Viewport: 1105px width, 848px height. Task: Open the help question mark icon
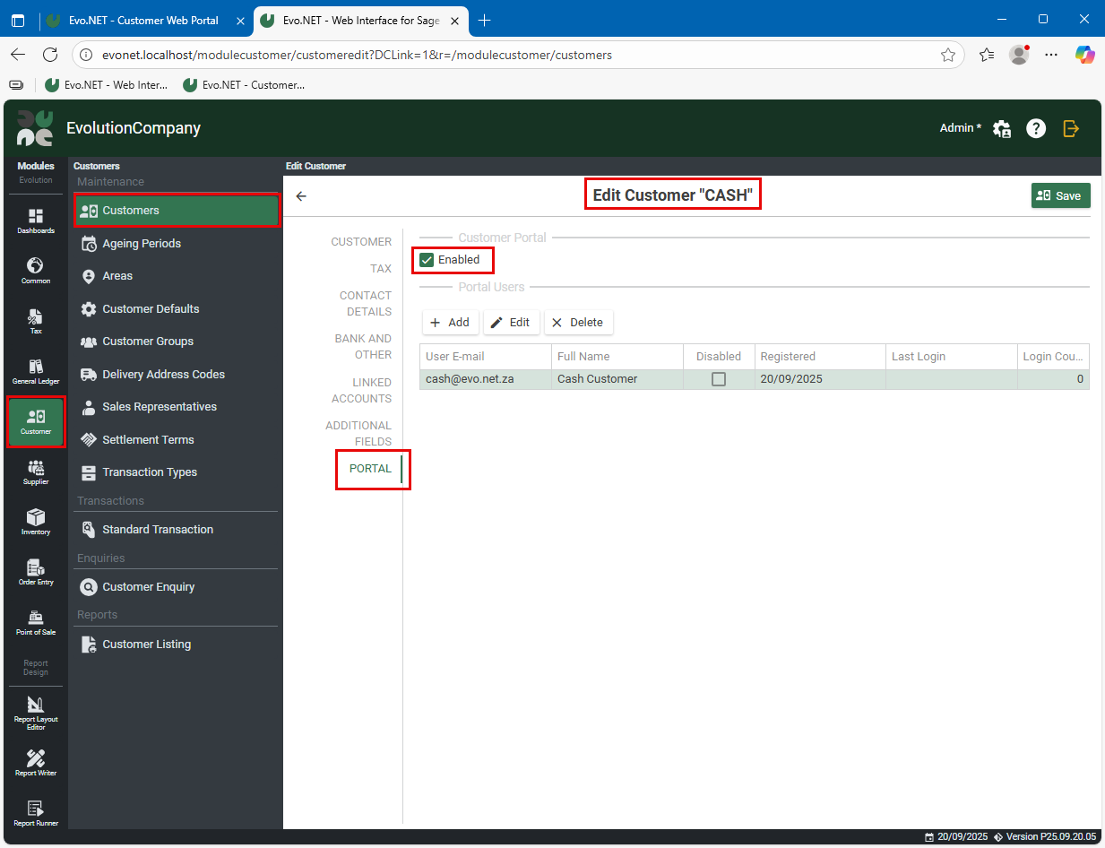(1036, 128)
